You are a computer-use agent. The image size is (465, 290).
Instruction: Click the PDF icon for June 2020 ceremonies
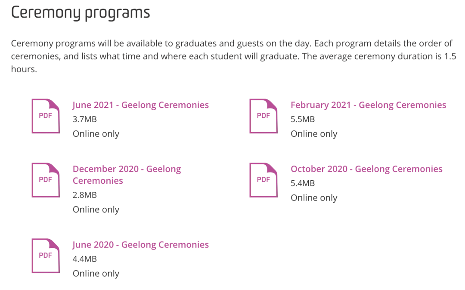tap(46, 256)
